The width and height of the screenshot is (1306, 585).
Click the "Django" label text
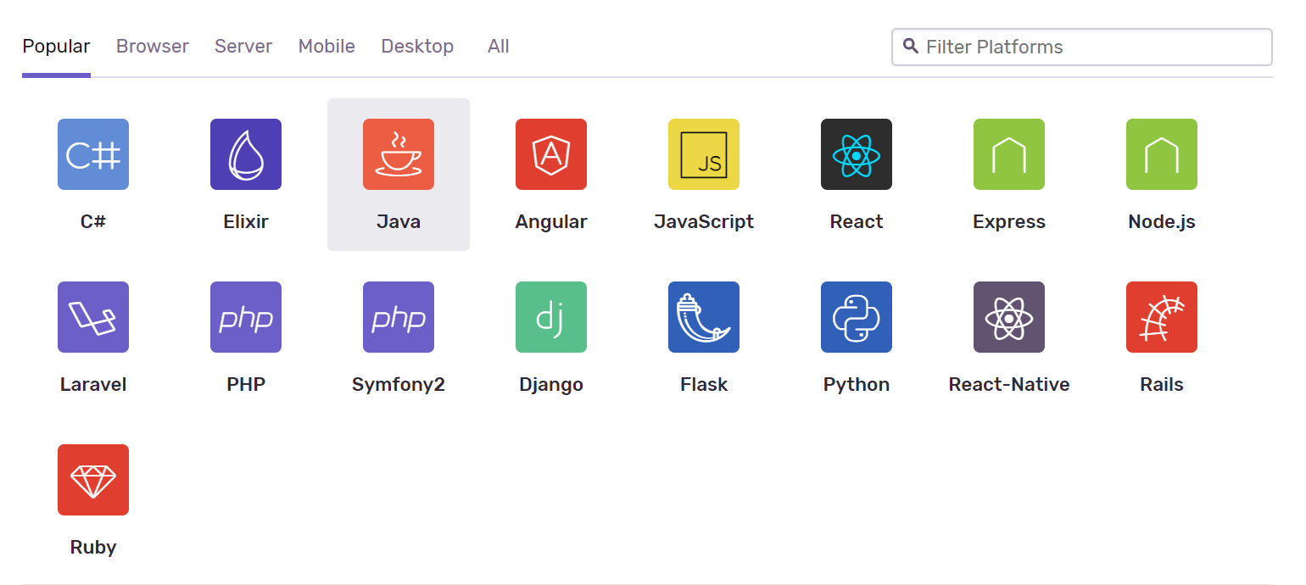[x=551, y=385]
